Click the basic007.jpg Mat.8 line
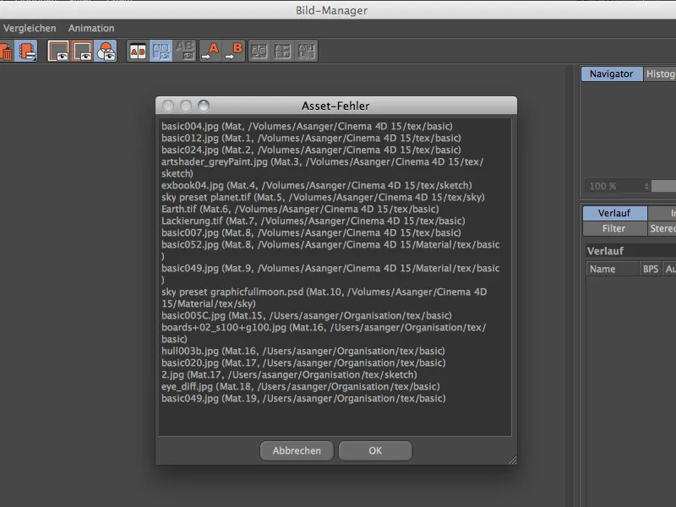Screen dimensions: 676x507 [x=311, y=233]
